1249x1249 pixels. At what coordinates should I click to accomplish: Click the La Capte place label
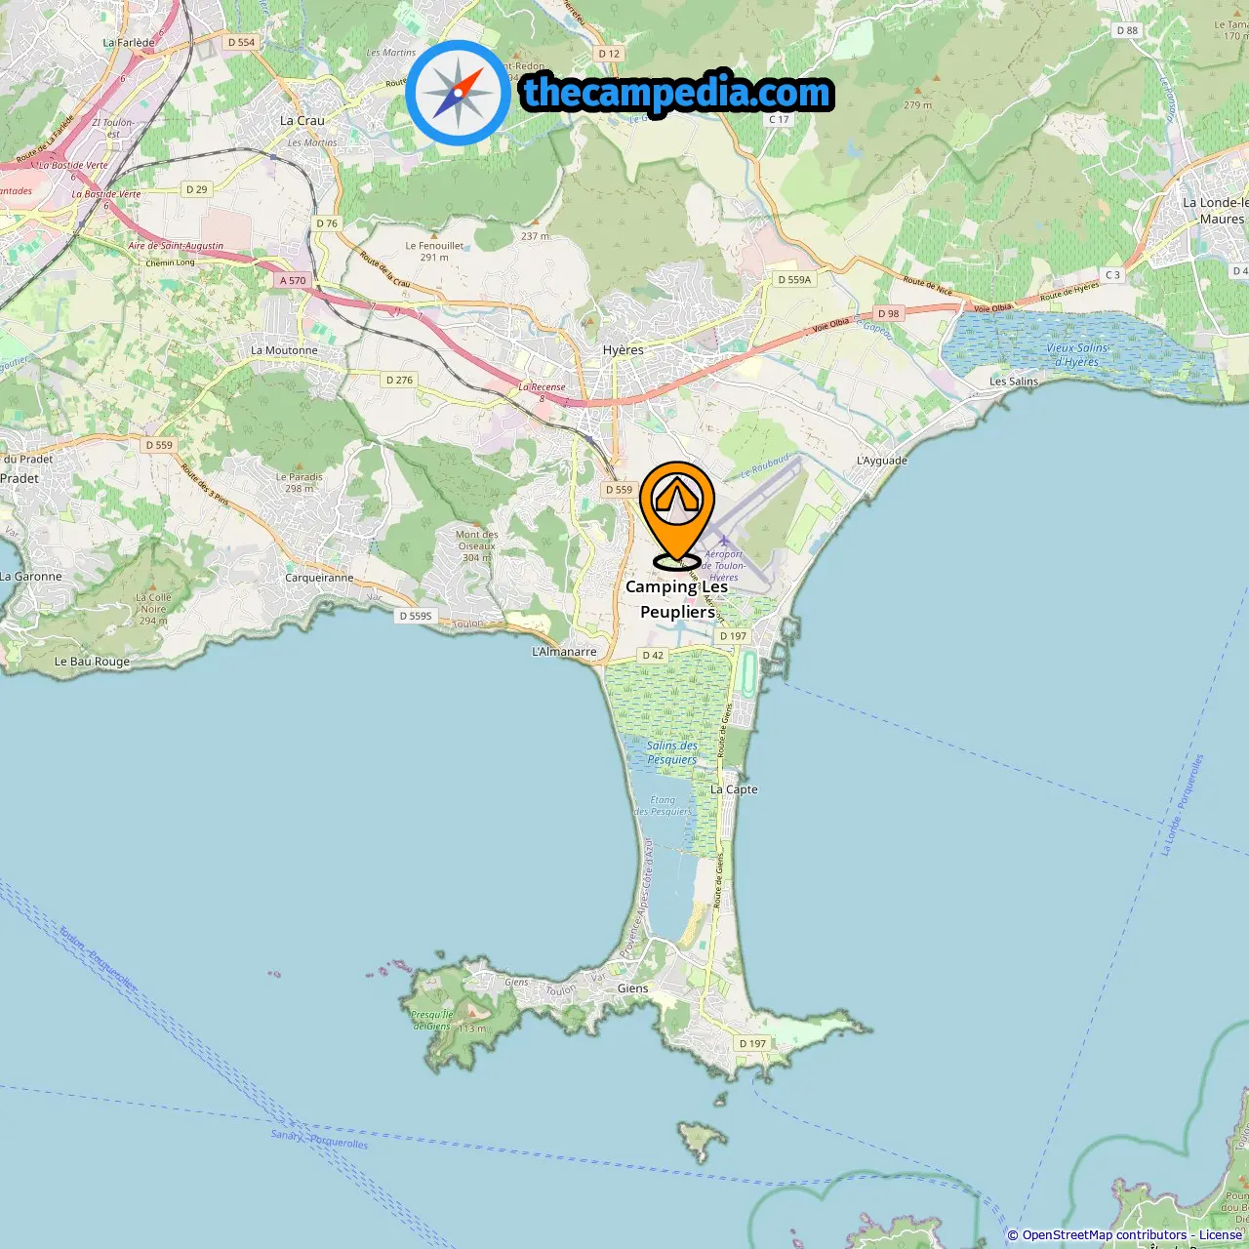pos(734,789)
